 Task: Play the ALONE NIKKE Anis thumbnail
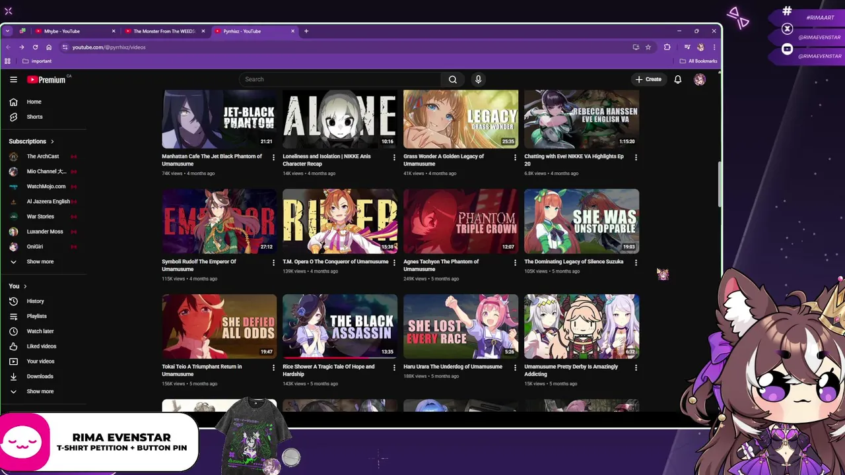pos(340,119)
